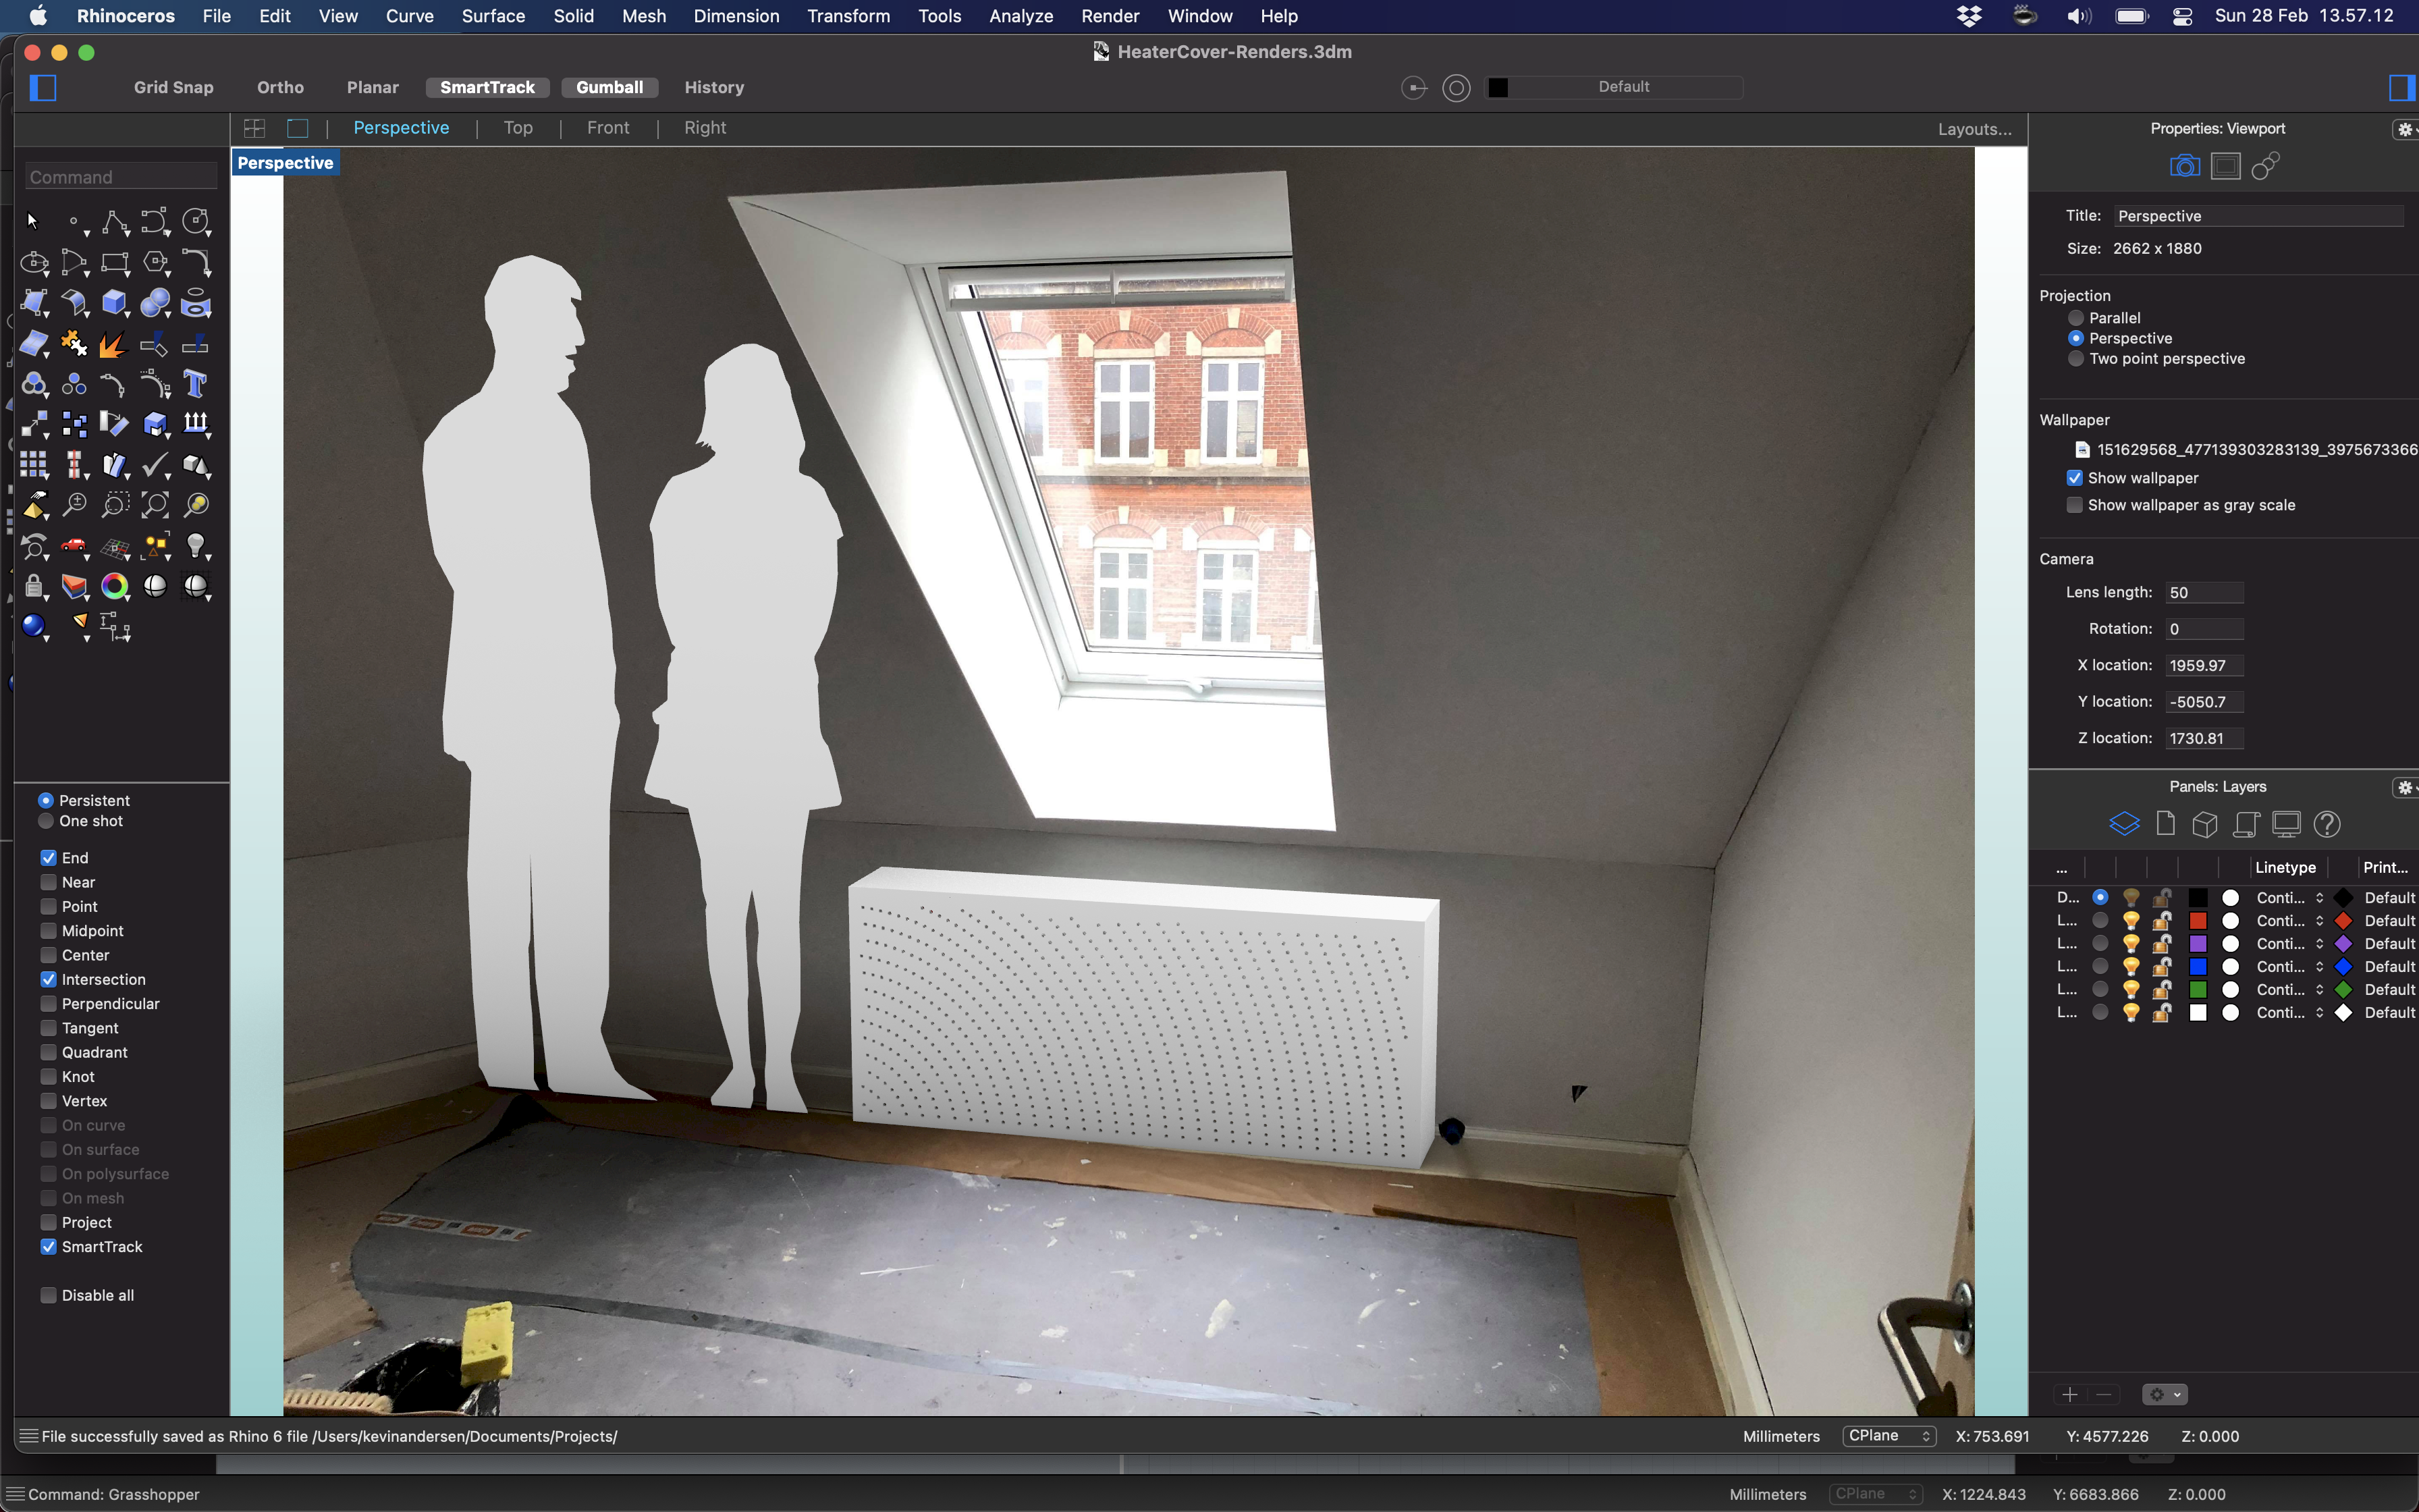Image resolution: width=2419 pixels, height=1512 pixels.
Task: Click the Zoom dynamic magnifier icon
Action: click(x=74, y=505)
